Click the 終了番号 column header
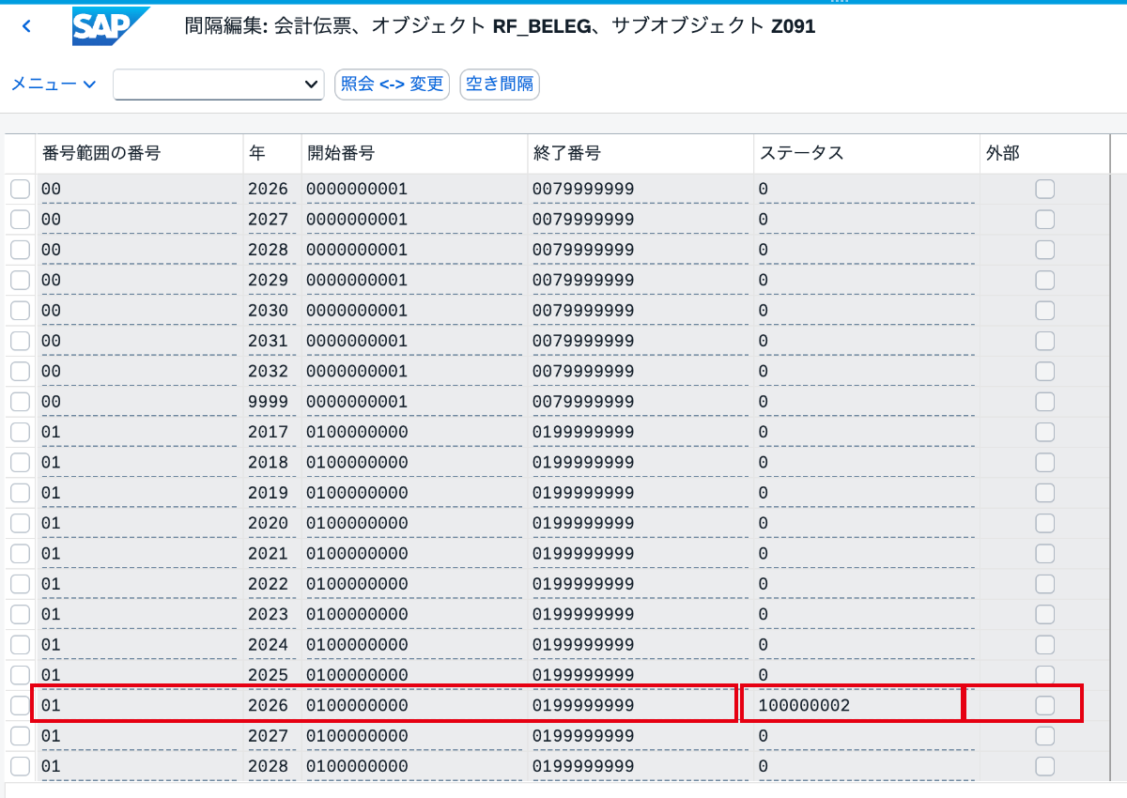Screen dimensions: 1127x798 (641, 154)
